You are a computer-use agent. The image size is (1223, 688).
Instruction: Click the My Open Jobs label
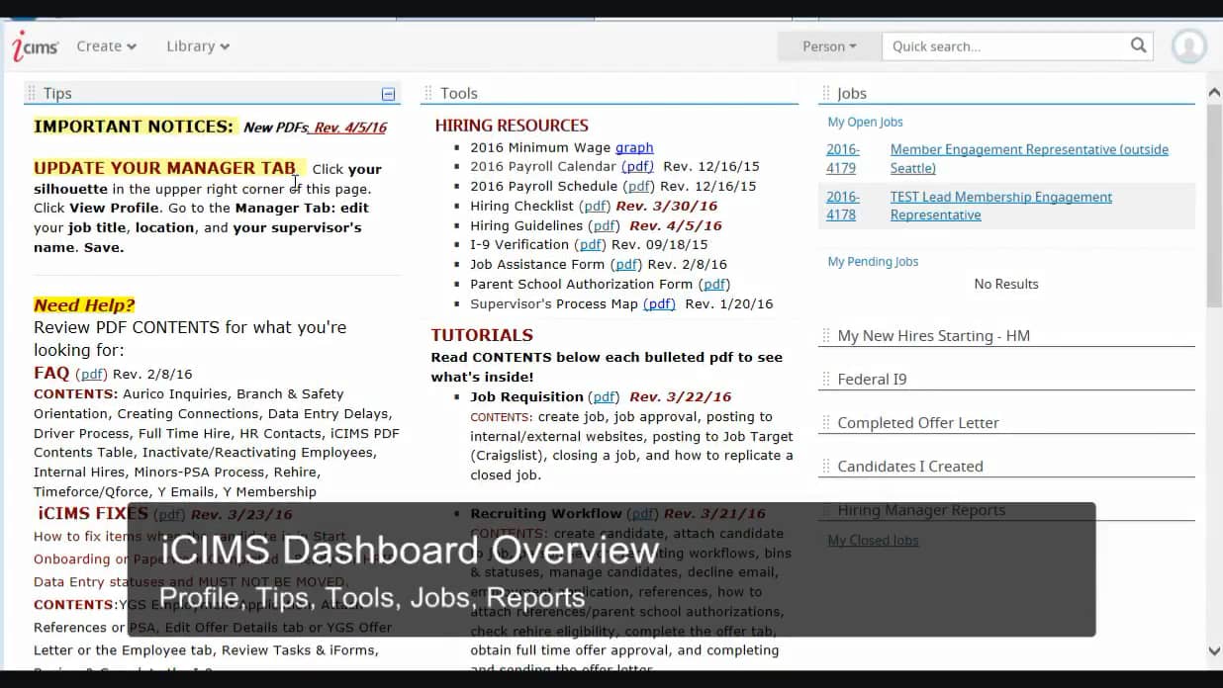865,122
